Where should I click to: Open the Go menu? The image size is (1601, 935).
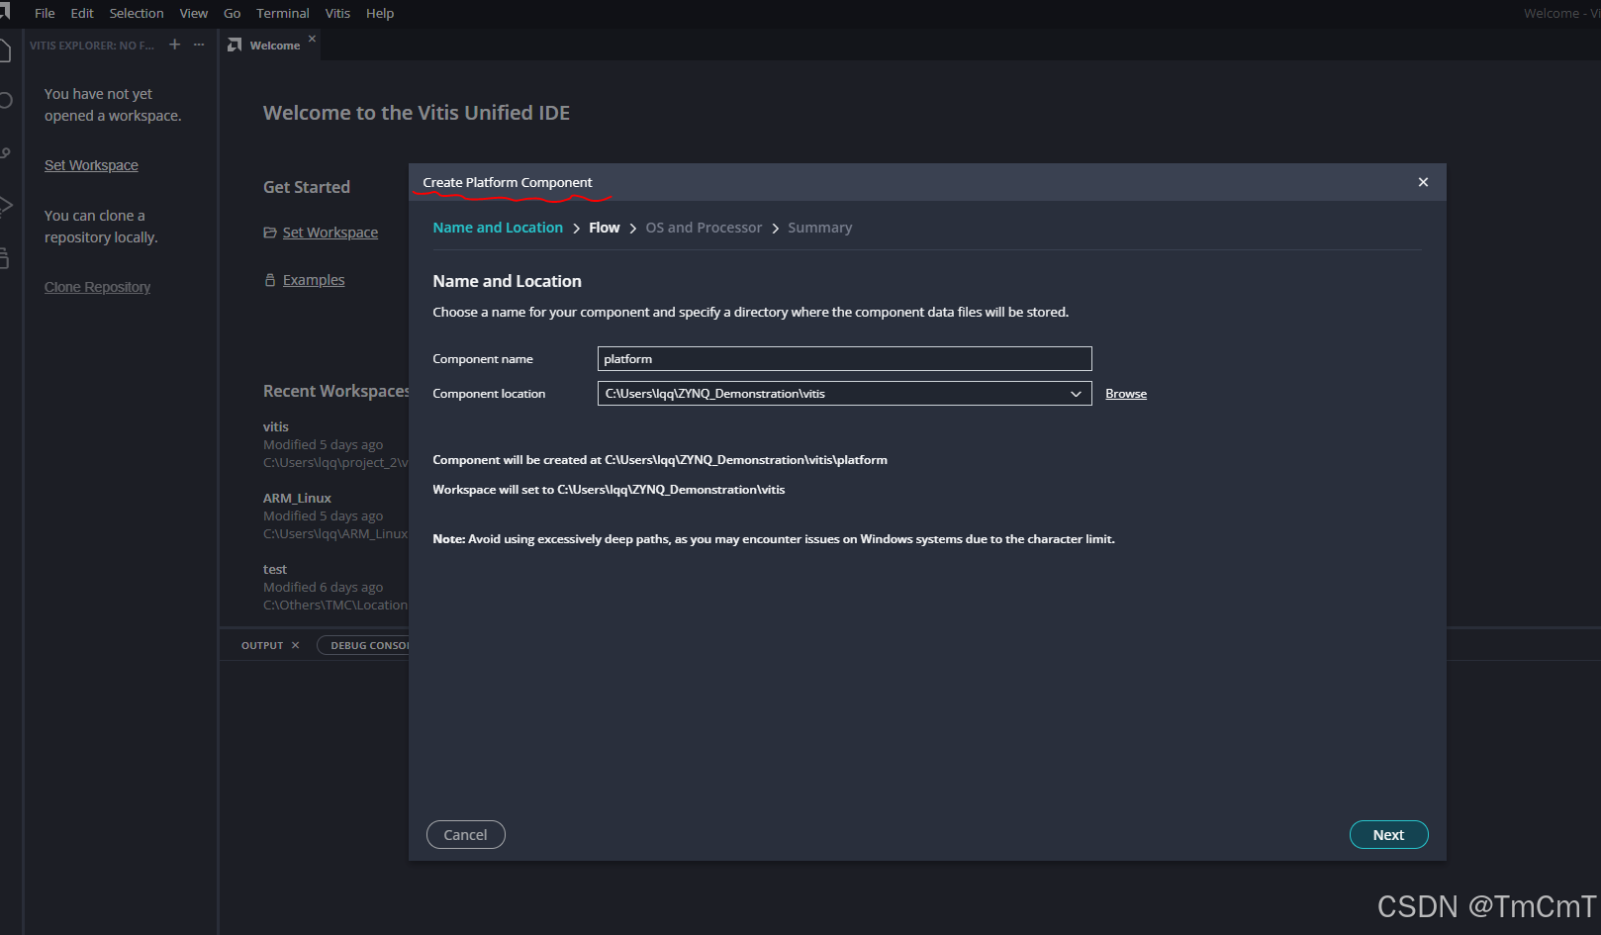tap(233, 13)
